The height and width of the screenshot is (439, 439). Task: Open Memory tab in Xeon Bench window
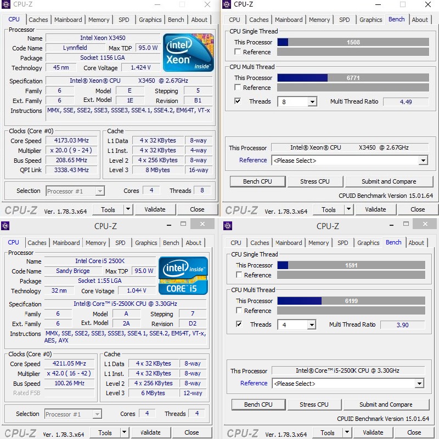point(319,20)
